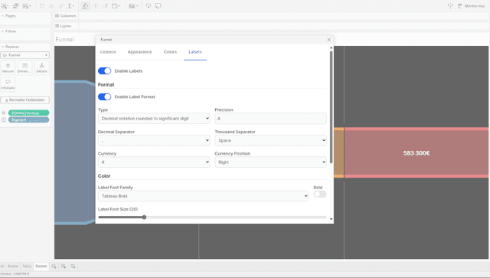Viewport: 490px width, 278px height.
Task: Click the Formater l'extension button
Action: pos(25,100)
